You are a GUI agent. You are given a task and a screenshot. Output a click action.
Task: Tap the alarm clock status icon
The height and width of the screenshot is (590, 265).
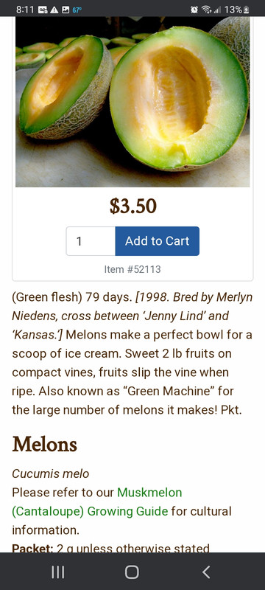click(194, 10)
